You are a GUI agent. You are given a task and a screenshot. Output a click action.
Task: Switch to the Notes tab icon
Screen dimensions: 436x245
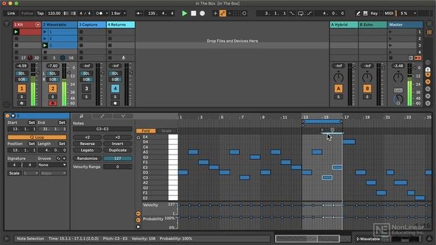(82, 116)
